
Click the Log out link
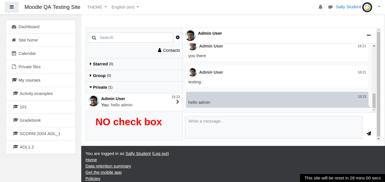pyautogui.click(x=161, y=154)
